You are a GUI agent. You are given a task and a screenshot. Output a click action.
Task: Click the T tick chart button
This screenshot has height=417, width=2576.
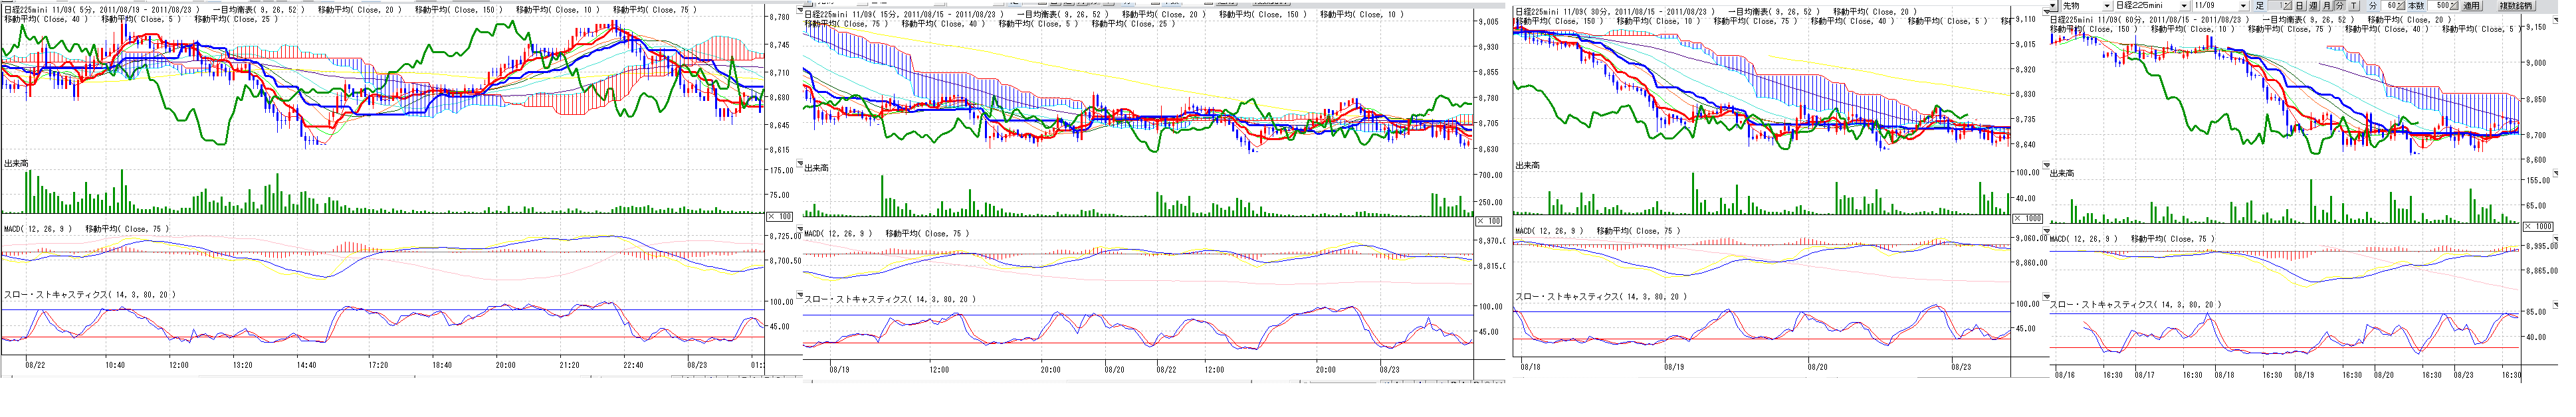2353,6
